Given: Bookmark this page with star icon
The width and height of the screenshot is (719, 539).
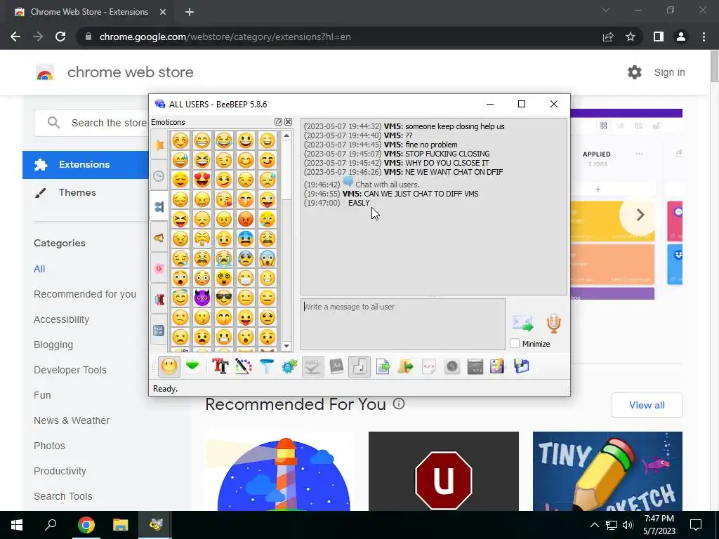Looking at the screenshot, I should point(631,36).
